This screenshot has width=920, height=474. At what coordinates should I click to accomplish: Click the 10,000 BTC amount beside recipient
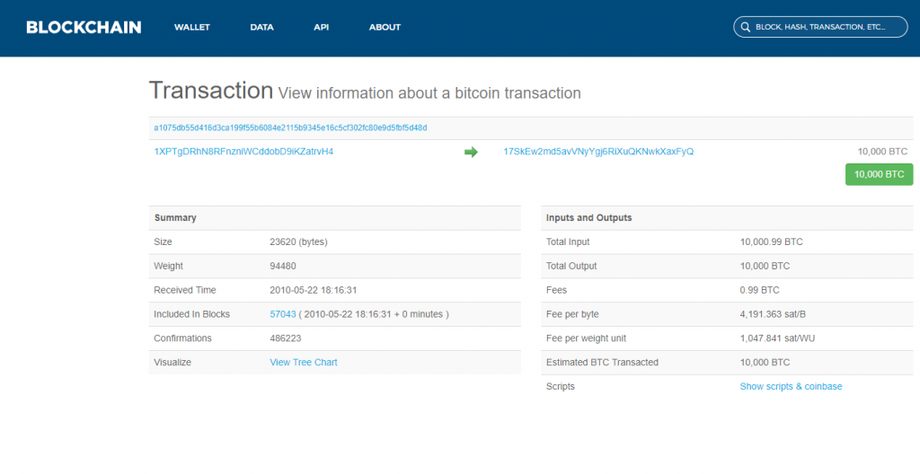[882, 152]
